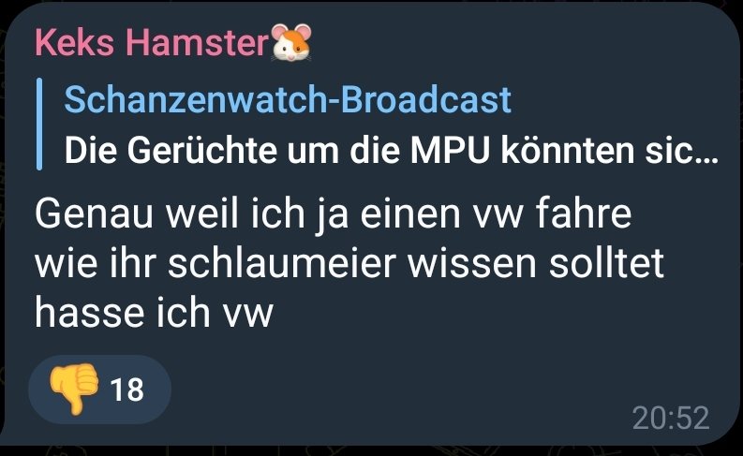Click the word 'MPU' in the quoted preview
Image resolution: width=743 pixels, height=456 pixels.
click(x=450, y=151)
